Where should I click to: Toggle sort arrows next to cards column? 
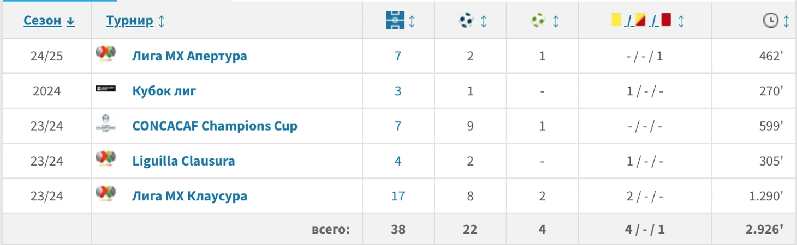(681, 21)
